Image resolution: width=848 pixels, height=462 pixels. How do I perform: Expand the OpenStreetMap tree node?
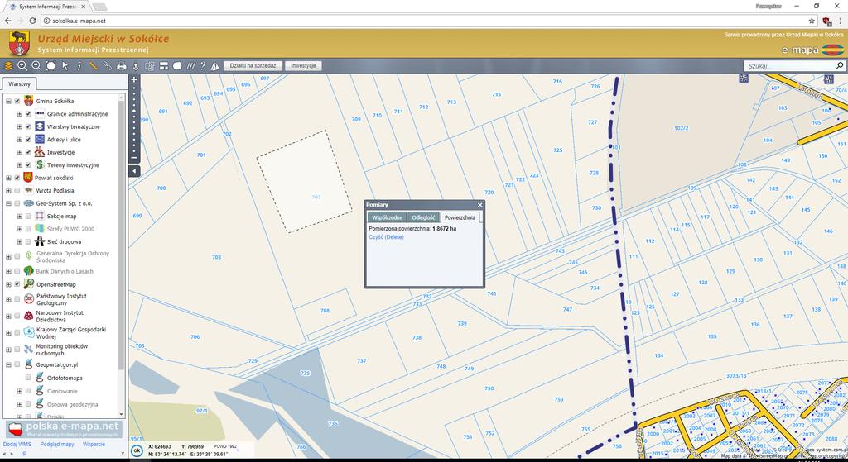[x=8, y=283]
